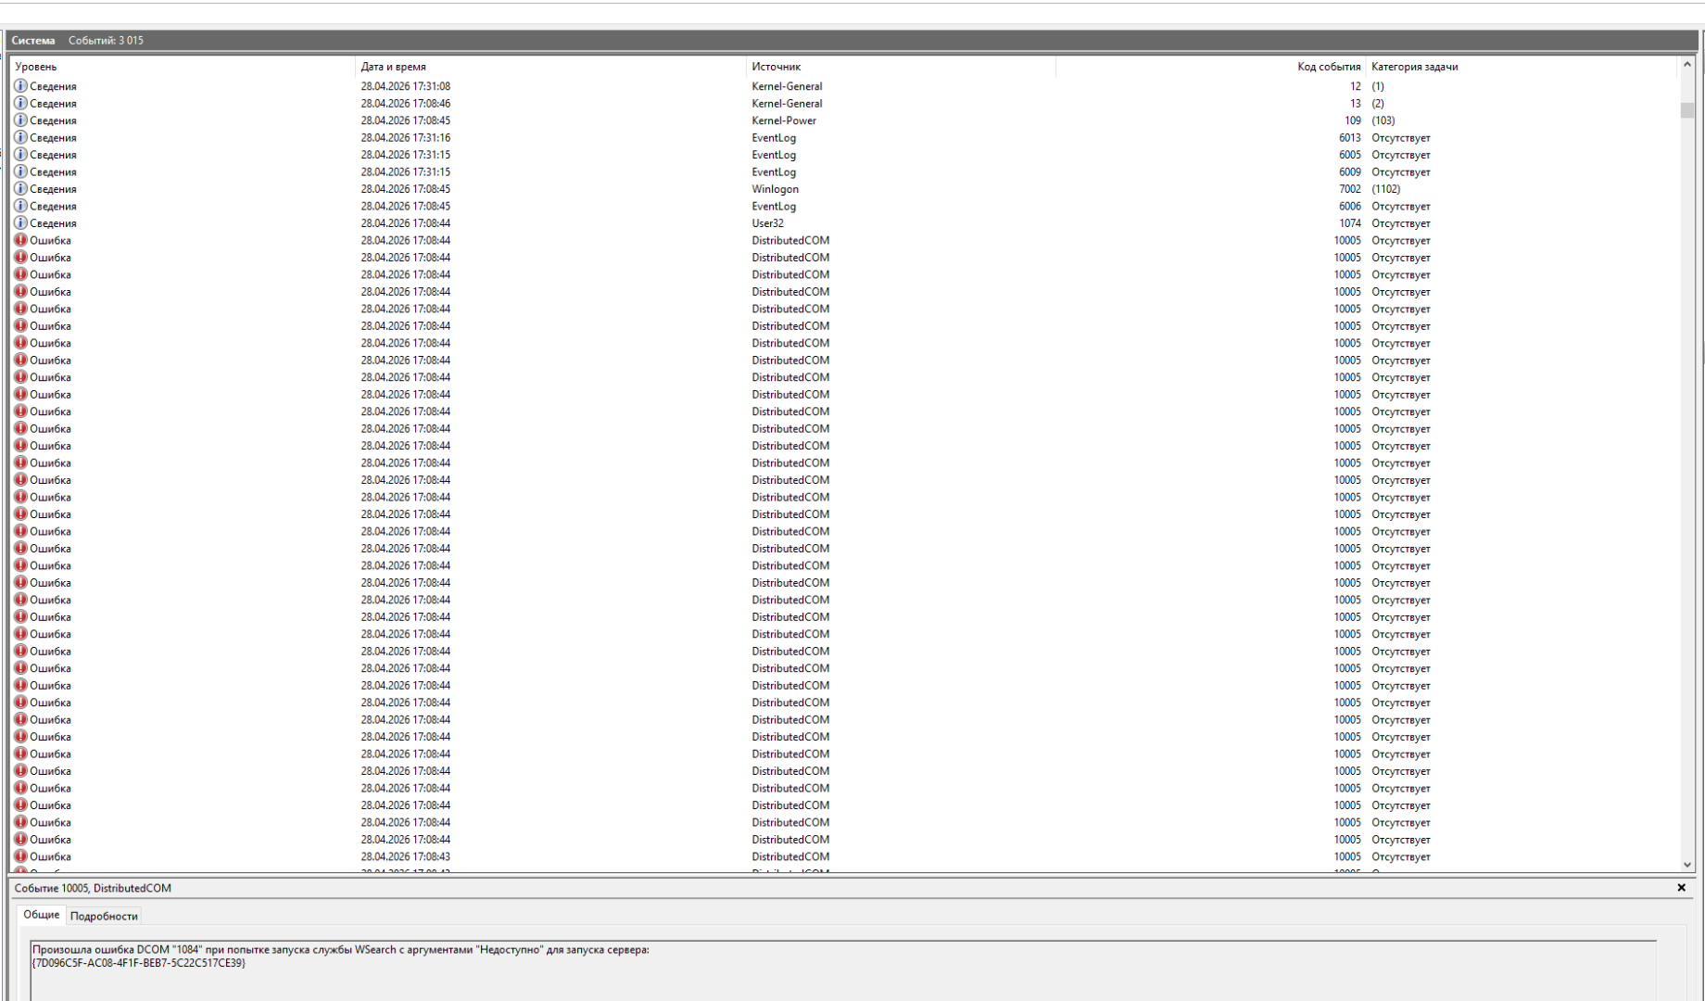The height and width of the screenshot is (1001, 1705).
Task: Sort by the Дата и время column header
Action: [x=393, y=67]
